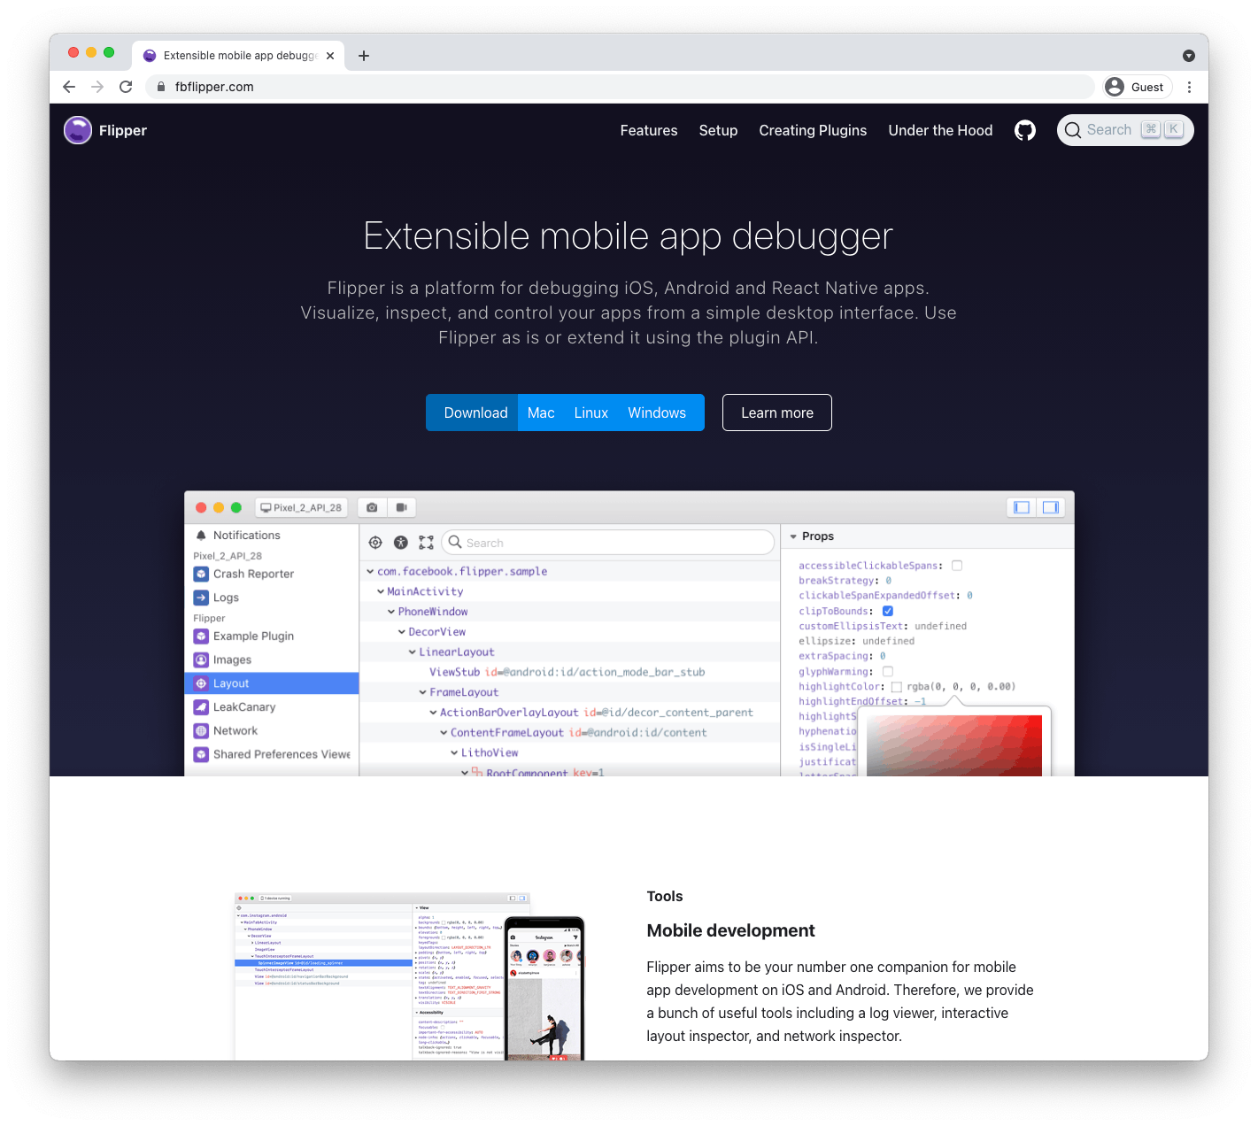This screenshot has height=1126, width=1258.
Task: Click the site lock icon in the address bar
Action: 160,87
